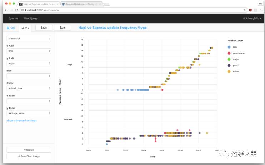Screen dimensions: 265x165
Task: Open a new browser tab
Action: tap(106, 4)
